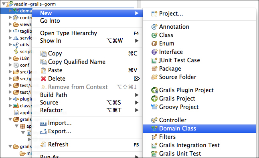
Task: Select the Domain Class icon in submenu
Action: pyautogui.click(x=154, y=128)
